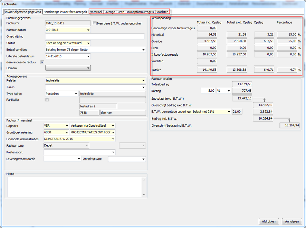Open the Factuur datum dropdown
This screenshot has height=228, width=306.
[88, 30]
